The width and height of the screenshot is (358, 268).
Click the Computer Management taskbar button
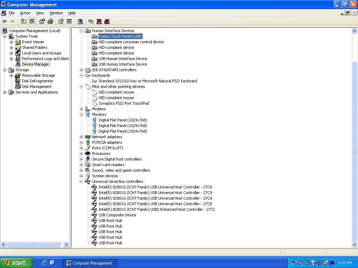point(90,263)
